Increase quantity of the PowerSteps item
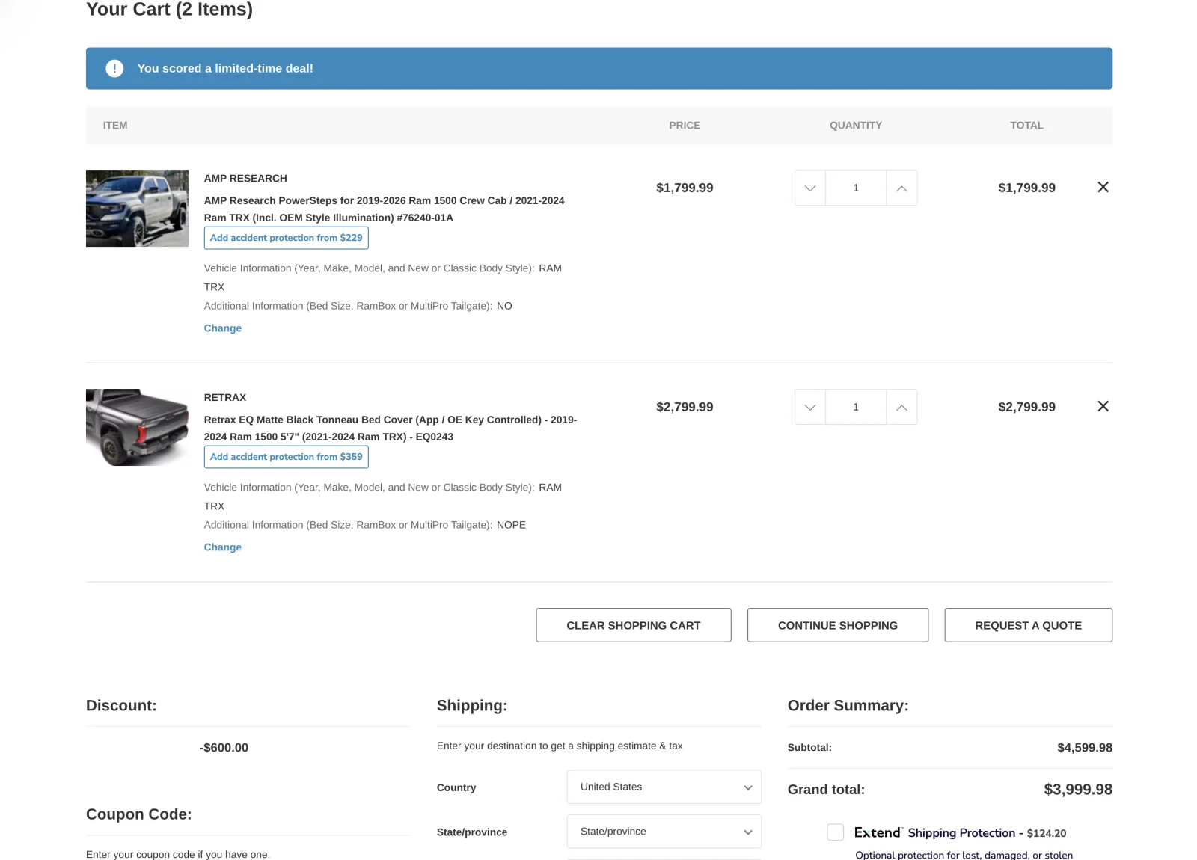The width and height of the screenshot is (1197, 860). 901,188
